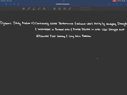The width and height of the screenshot is (127, 95).
Task: Tap the blue dot on the canvas
Action: coord(97,58)
